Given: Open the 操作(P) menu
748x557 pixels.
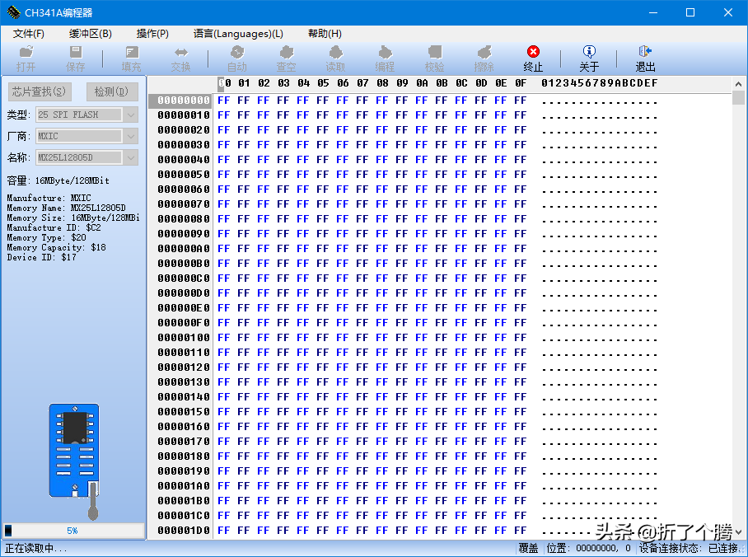Looking at the screenshot, I should [x=152, y=34].
